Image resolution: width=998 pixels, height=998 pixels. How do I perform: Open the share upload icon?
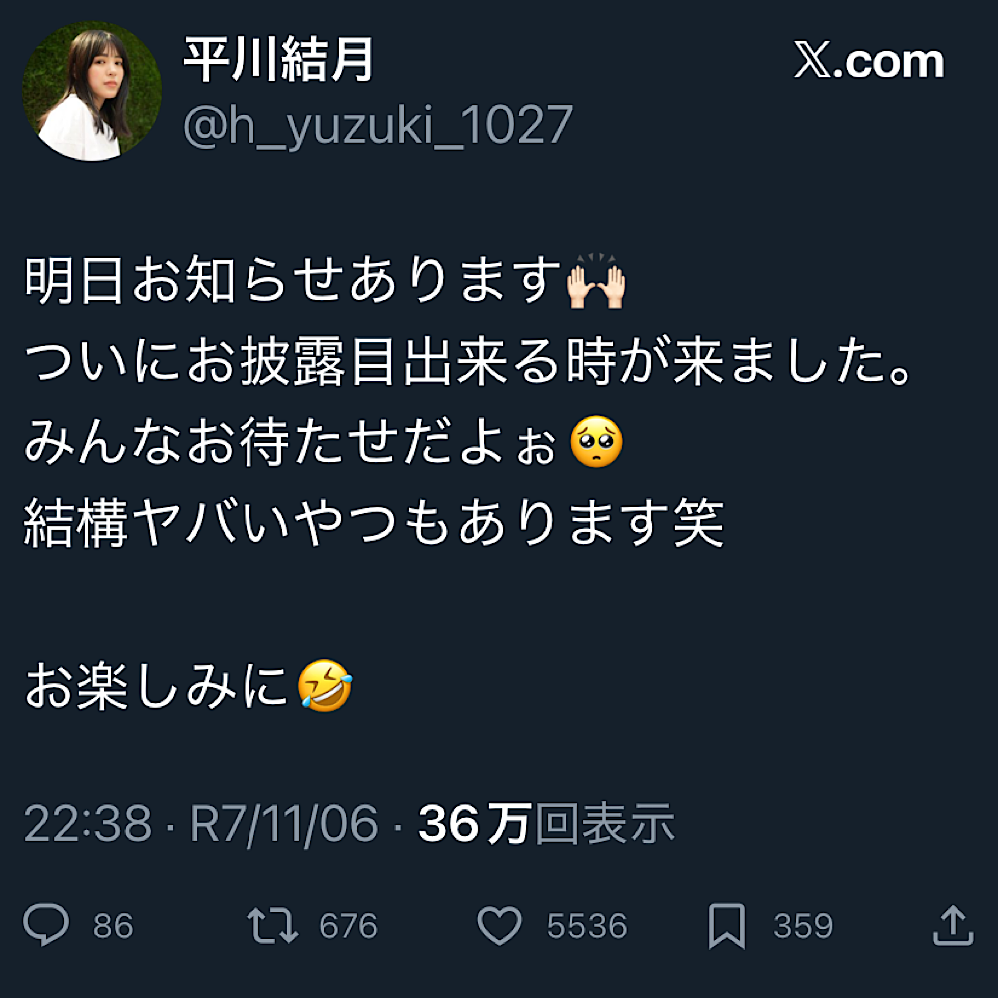[x=953, y=924]
